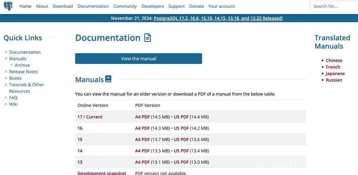Click the document icon beside Documentation heading
The height and width of the screenshot is (175, 358).
[147, 38]
